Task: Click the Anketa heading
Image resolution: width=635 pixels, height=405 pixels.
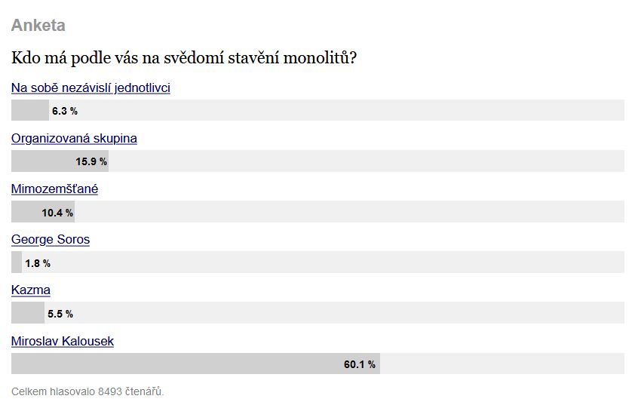Action: click(38, 25)
